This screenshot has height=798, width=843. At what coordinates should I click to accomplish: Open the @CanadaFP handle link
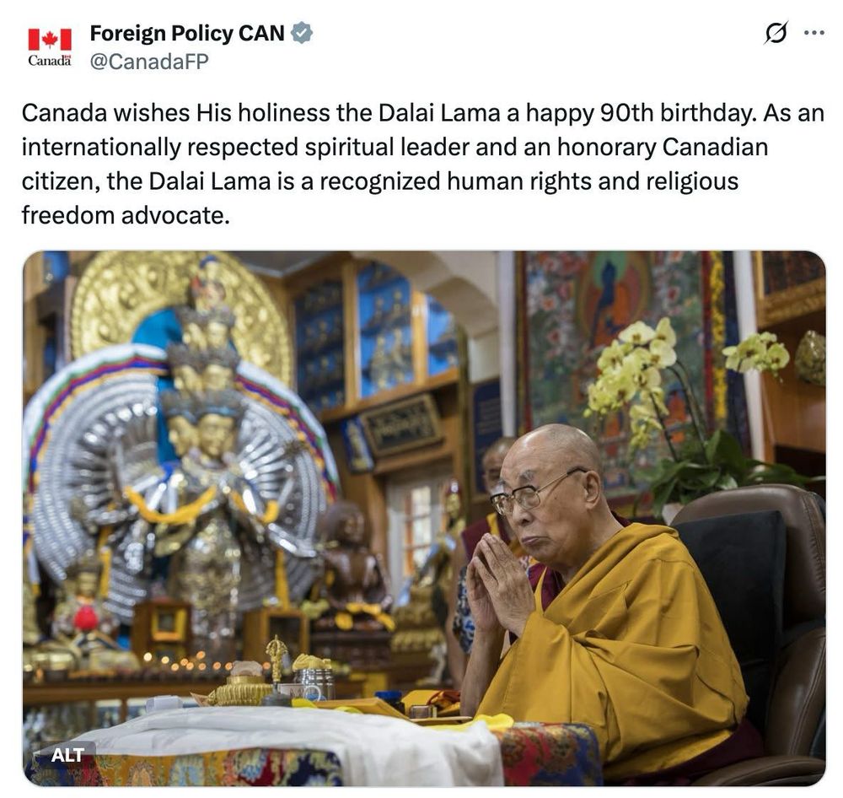pos(149,62)
